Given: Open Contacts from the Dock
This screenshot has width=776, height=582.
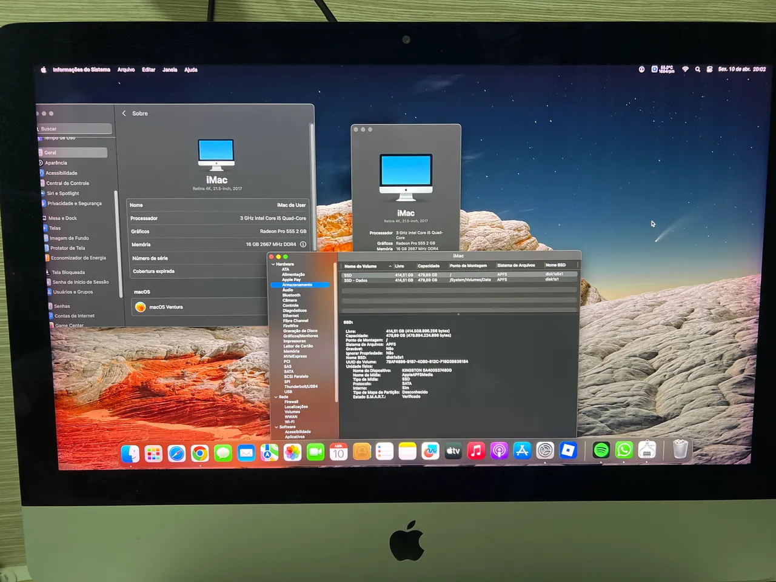Looking at the screenshot, I should (x=361, y=452).
